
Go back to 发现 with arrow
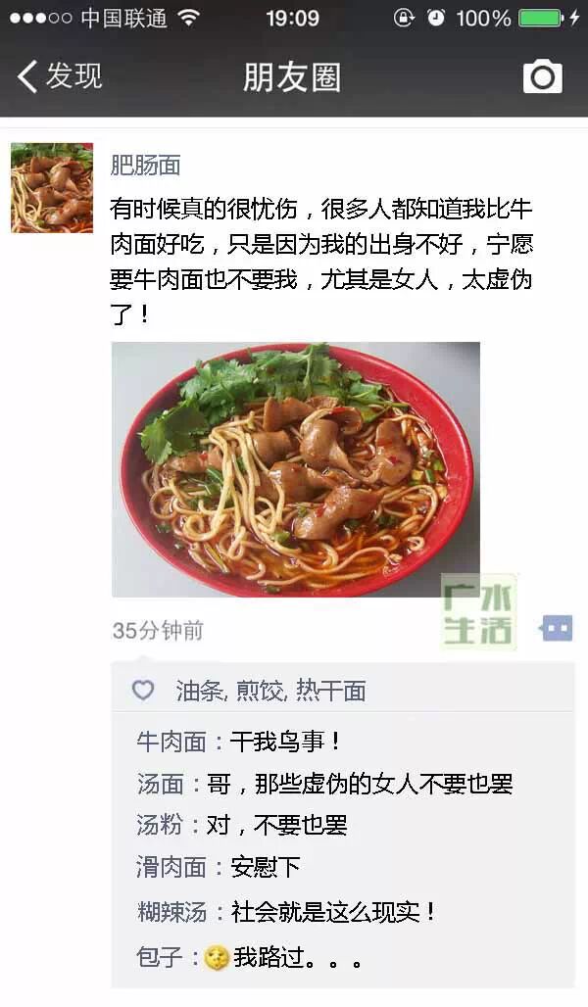[x=59, y=76]
